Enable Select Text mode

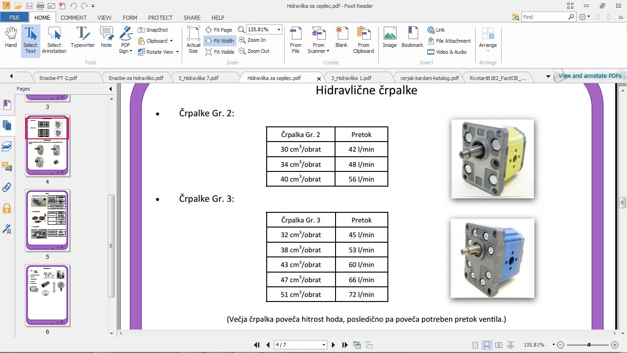click(30, 40)
